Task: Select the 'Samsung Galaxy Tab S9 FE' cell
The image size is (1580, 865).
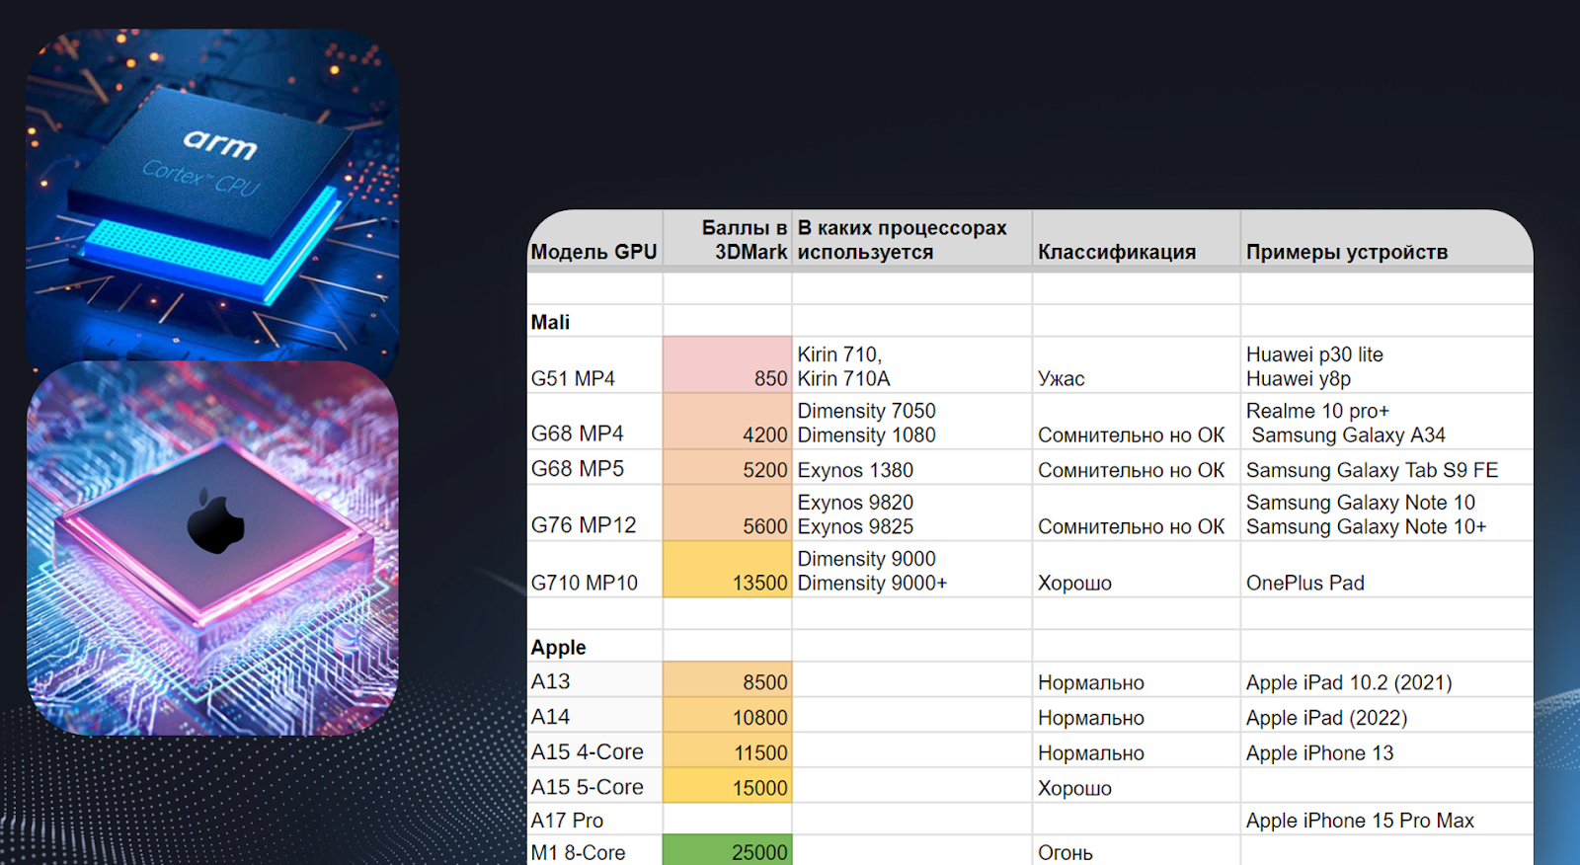Action: 1386,467
